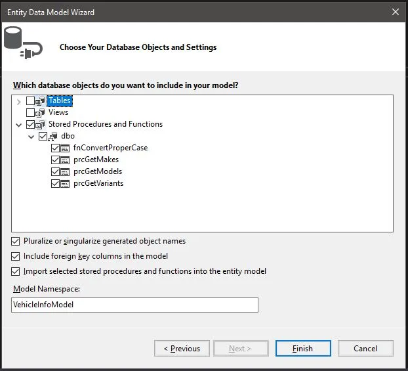Click the Views node icon

click(41, 112)
